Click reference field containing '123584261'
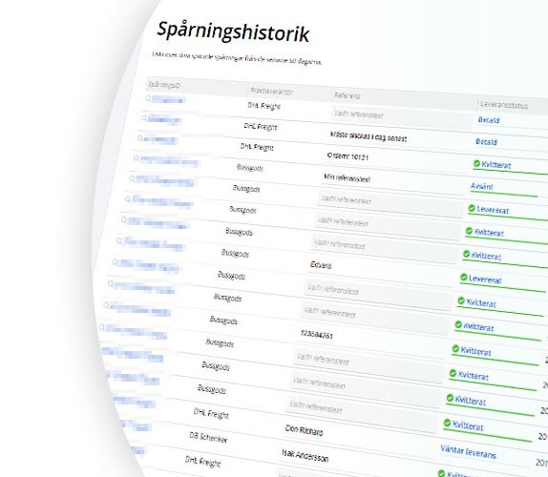 point(316,335)
